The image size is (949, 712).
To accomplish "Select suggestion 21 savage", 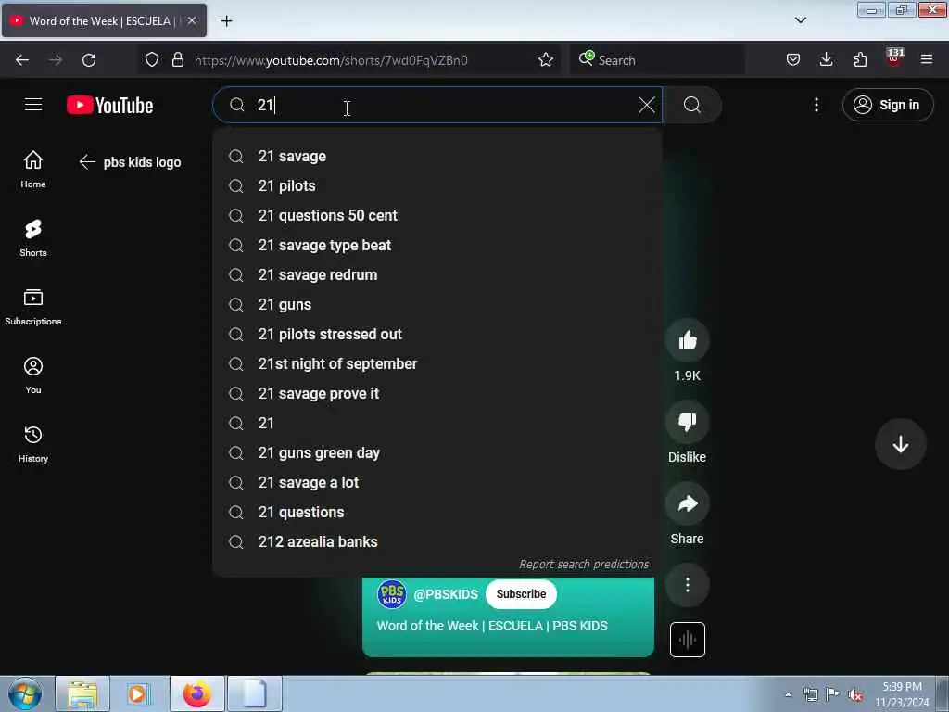I will tap(437, 156).
